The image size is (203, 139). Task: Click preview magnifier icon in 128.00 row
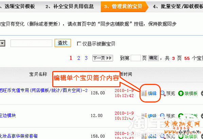pyautogui.click(x=163, y=93)
